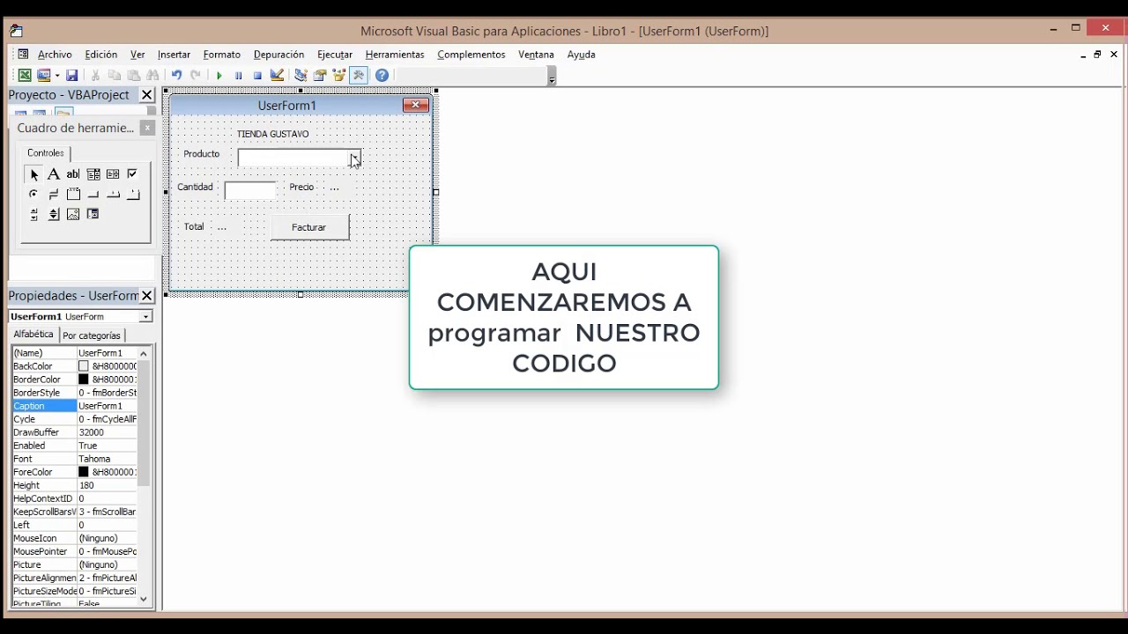The width and height of the screenshot is (1128, 634).
Task: Open the Project Explorer toolbar icon
Action: click(x=301, y=76)
